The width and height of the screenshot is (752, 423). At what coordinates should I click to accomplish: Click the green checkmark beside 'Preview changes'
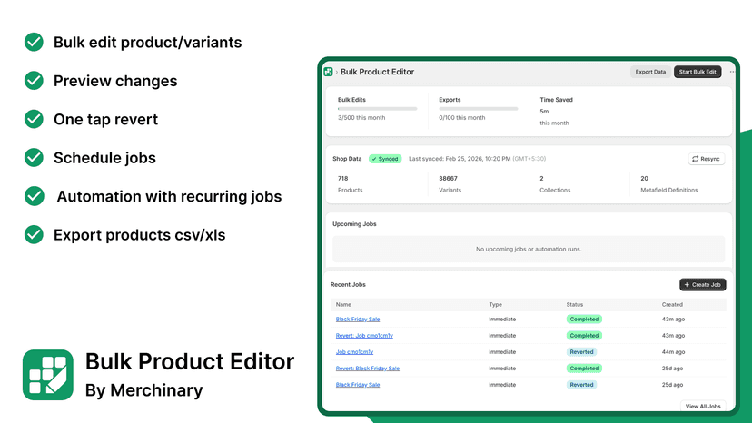click(34, 81)
